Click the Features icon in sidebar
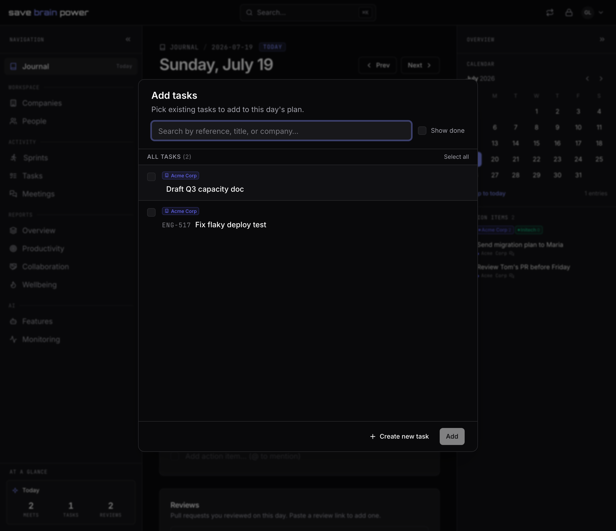This screenshot has height=531, width=616. tap(13, 322)
